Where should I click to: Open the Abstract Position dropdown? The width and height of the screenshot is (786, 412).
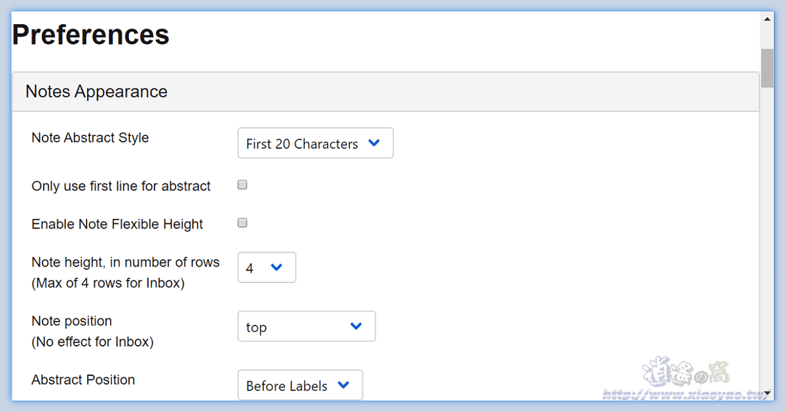coord(300,385)
